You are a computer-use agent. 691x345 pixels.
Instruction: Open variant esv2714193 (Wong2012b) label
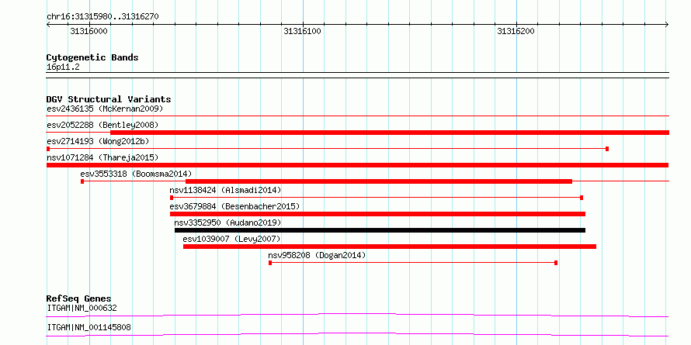coord(98,141)
